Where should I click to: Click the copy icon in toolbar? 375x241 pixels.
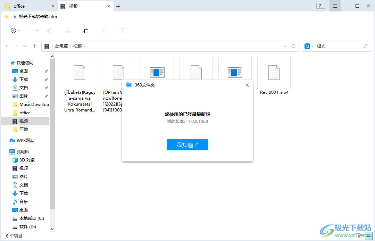click(x=50, y=30)
